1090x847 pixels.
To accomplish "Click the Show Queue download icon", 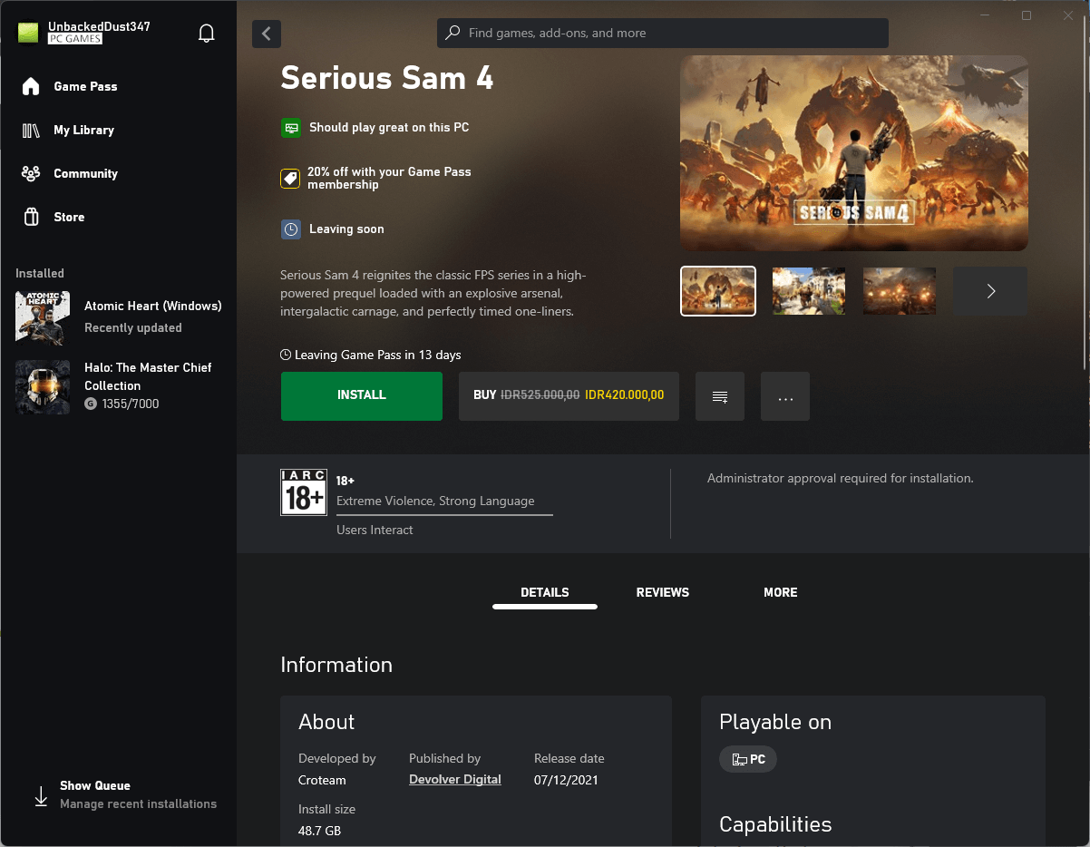I will click(41, 796).
